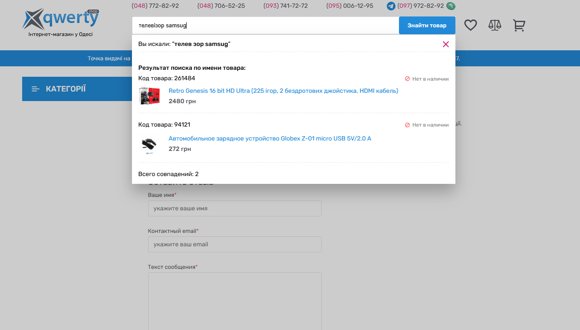The width and height of the screenshot is (580, 330).
Task: Click the Код товара: 94121 text
Action: (164, 124)
